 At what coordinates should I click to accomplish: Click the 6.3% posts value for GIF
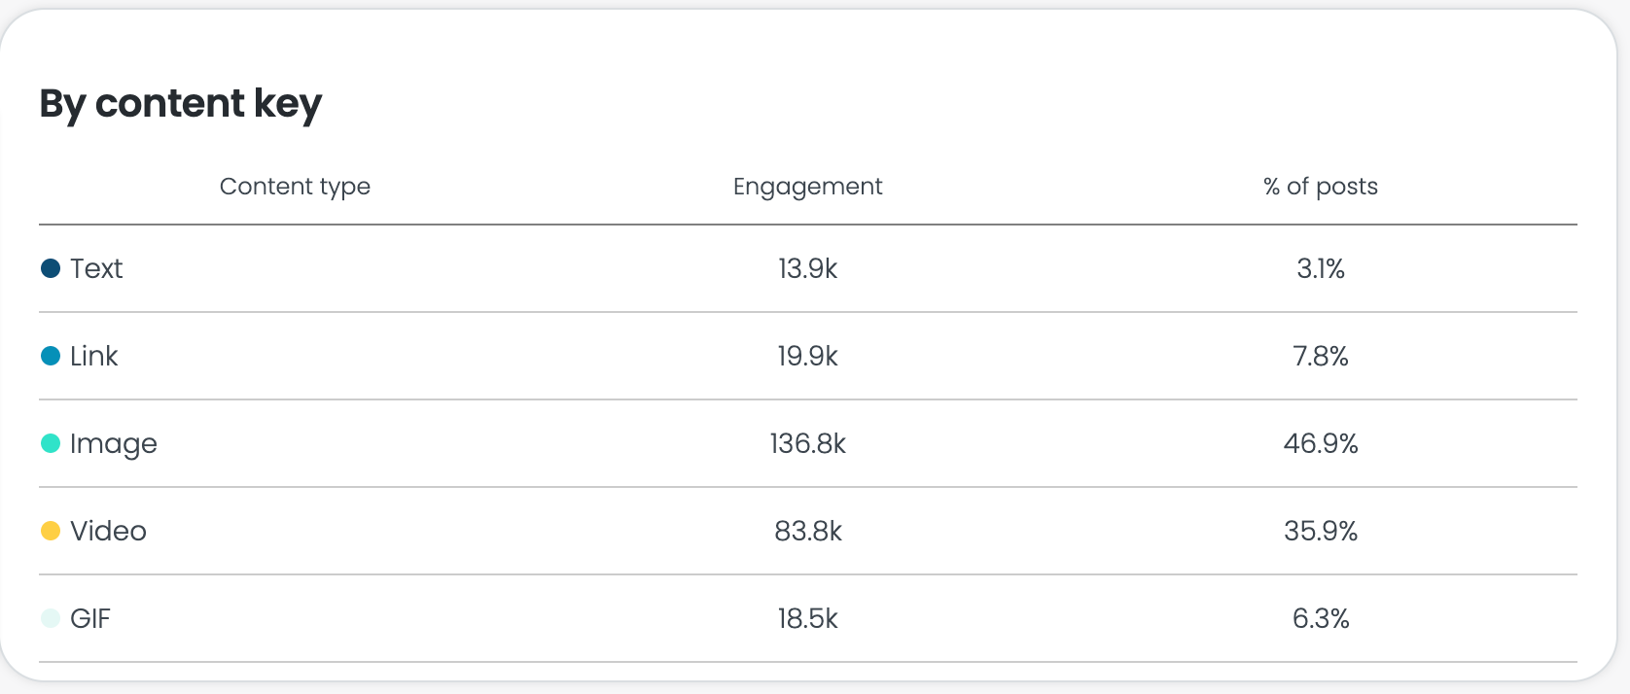1320,618
